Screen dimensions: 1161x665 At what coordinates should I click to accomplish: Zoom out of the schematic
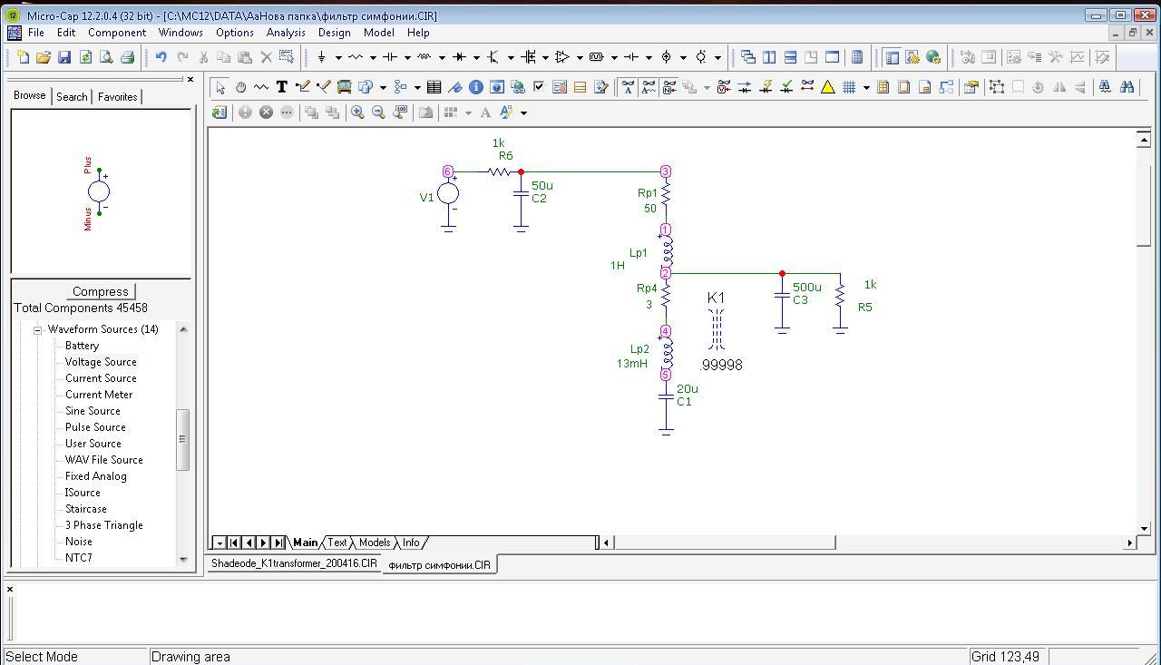[379, 112]
